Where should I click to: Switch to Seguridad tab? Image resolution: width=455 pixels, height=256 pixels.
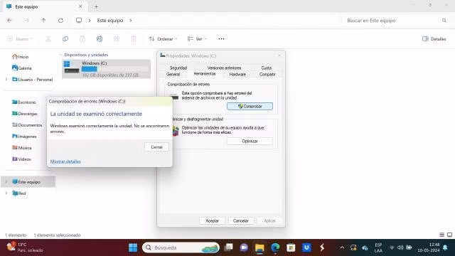pyautogui.click(x=178, y=68)
